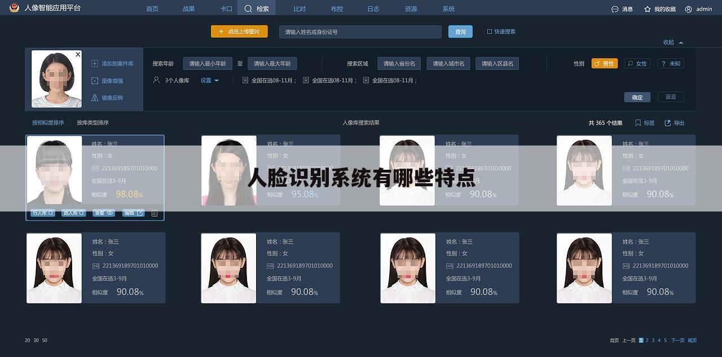
Task: Open the 卡口 tab
Action: coord(226,9)
